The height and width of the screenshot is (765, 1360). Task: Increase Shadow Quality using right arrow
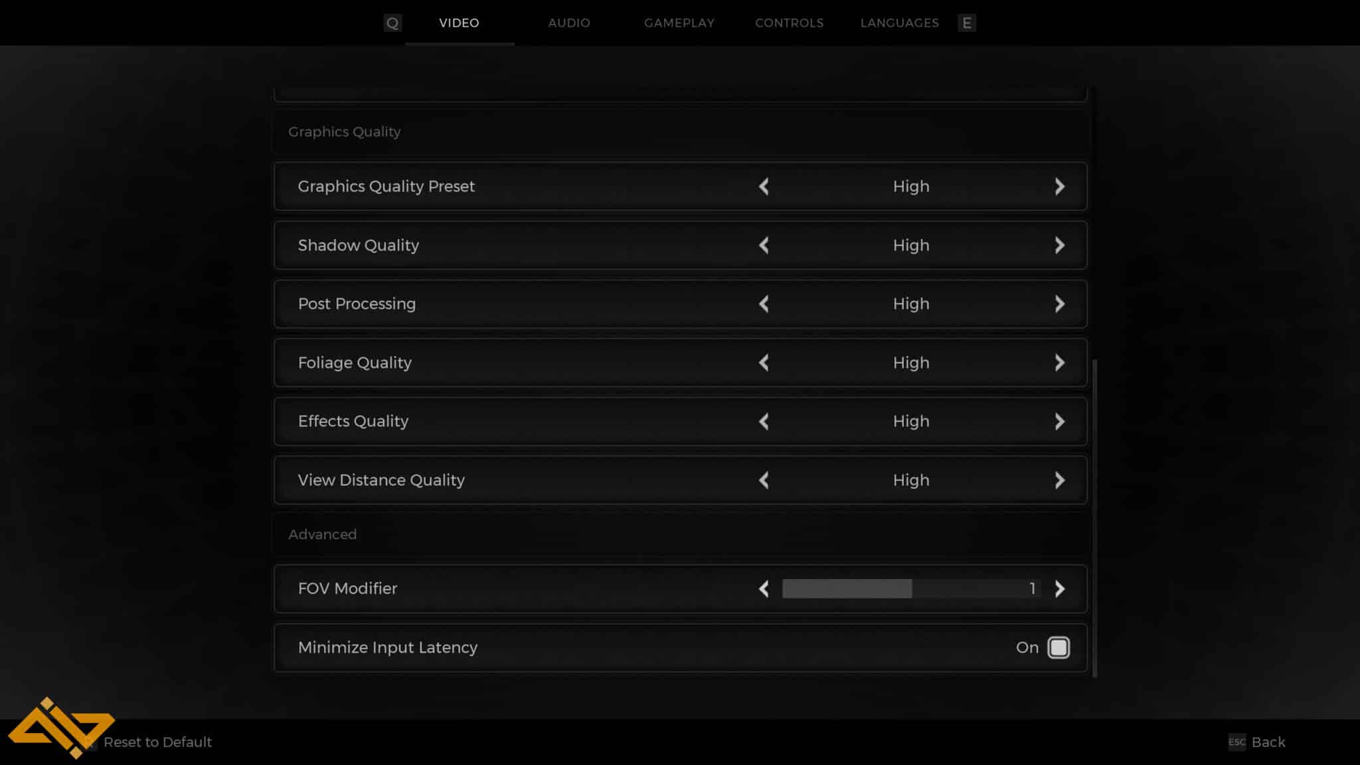1060,245
